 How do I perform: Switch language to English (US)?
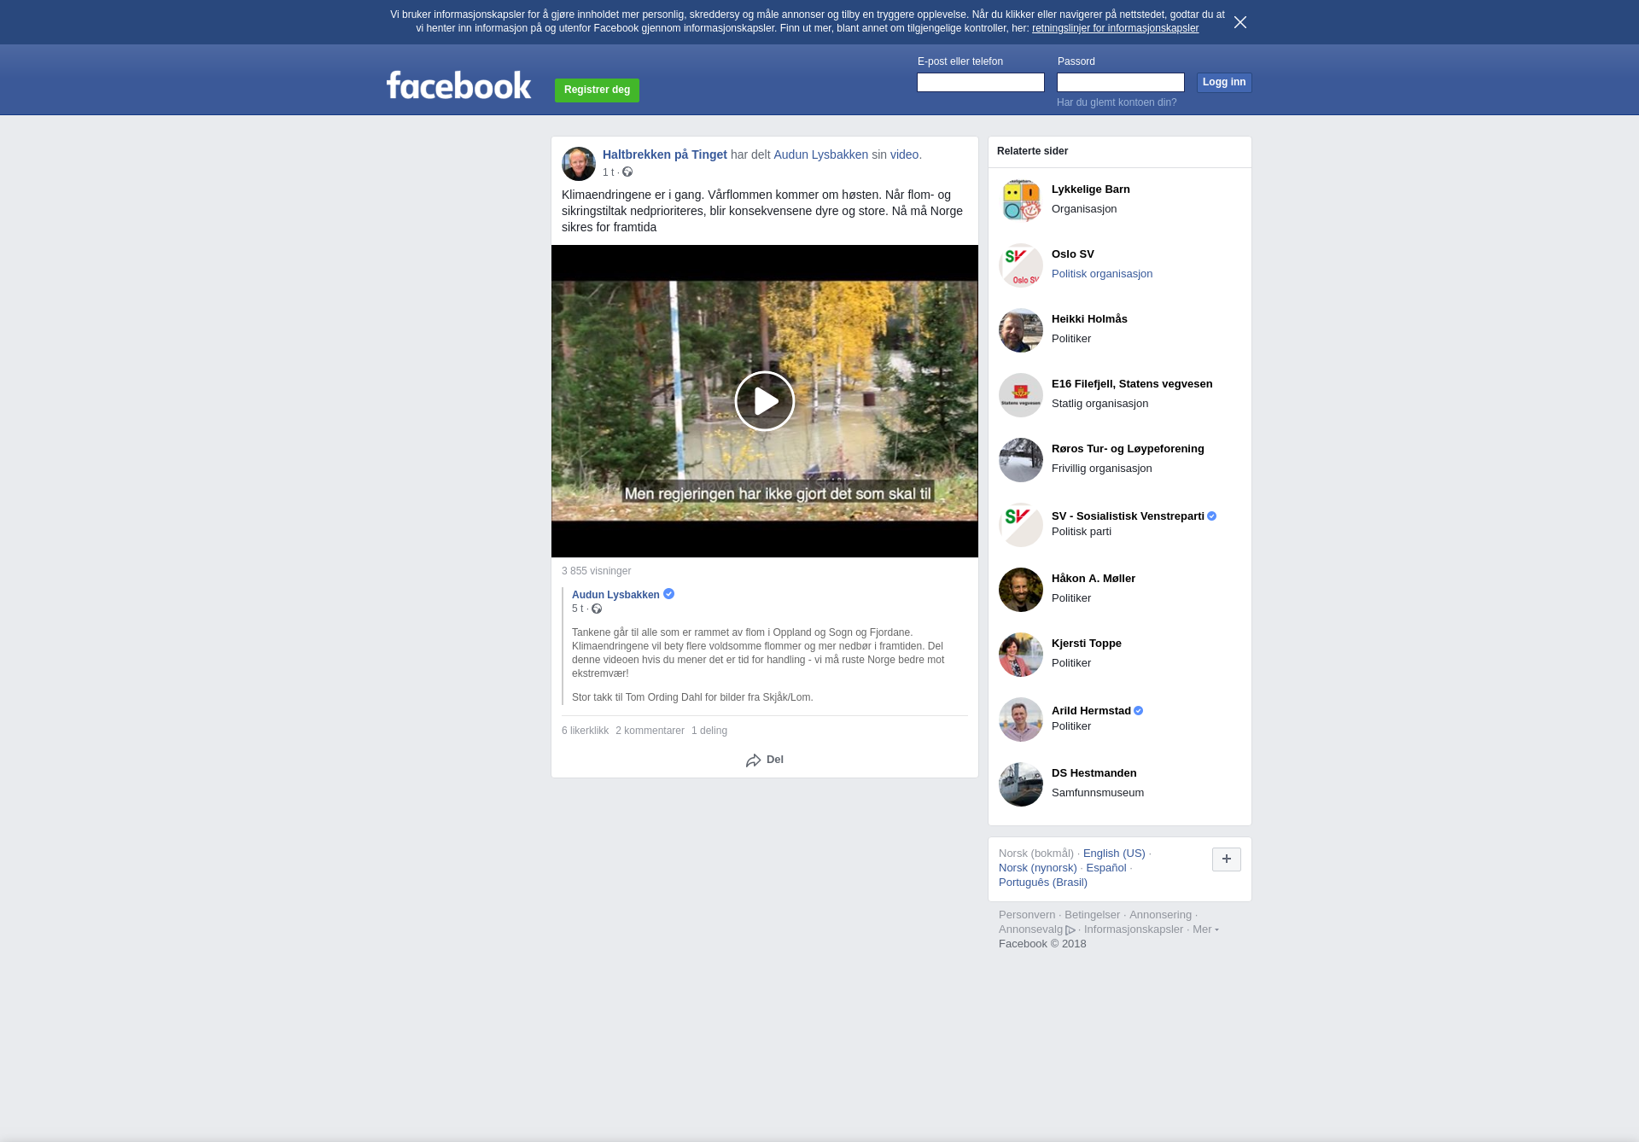1114,854
